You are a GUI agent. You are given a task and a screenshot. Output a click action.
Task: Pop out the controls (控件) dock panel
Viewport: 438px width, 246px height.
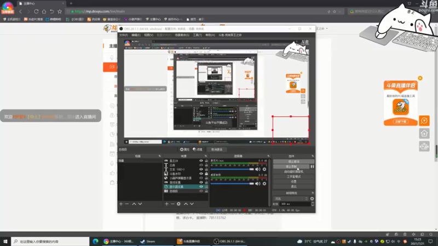(x=313, y=156)
